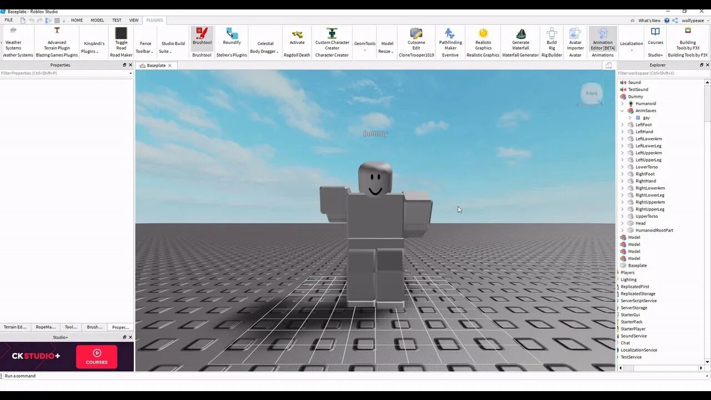The image size is (711, 400).
Task: Open Building Tools by F3X
Action: point(688,39)
